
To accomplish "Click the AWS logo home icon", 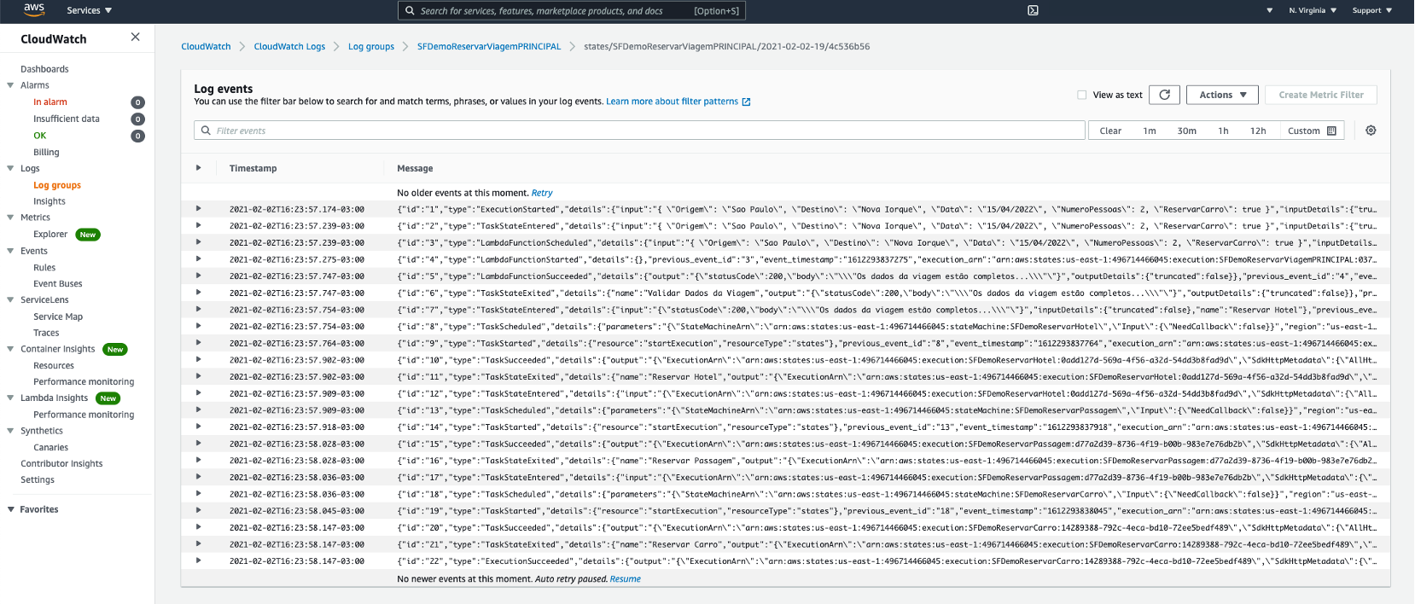I will click(34, 10).
